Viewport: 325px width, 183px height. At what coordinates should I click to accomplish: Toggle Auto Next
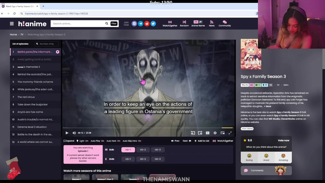coord(113,141)
